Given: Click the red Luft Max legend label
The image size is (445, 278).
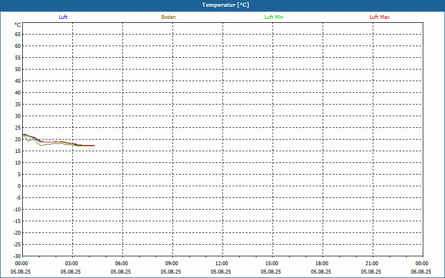Looking at the screenshot, I should tap(379, 17).
